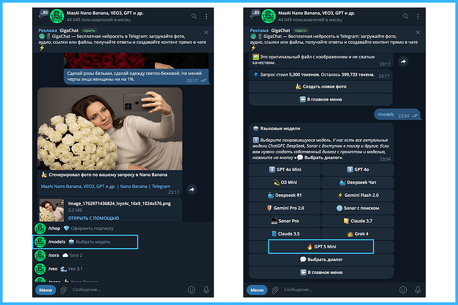Choose the Sonar Pro model

[x=285, y=221]
